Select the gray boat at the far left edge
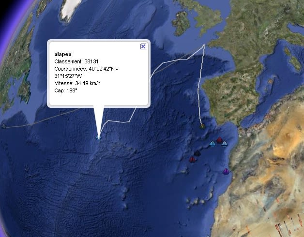This screenshot has height=237, width=304. point(3,126)
